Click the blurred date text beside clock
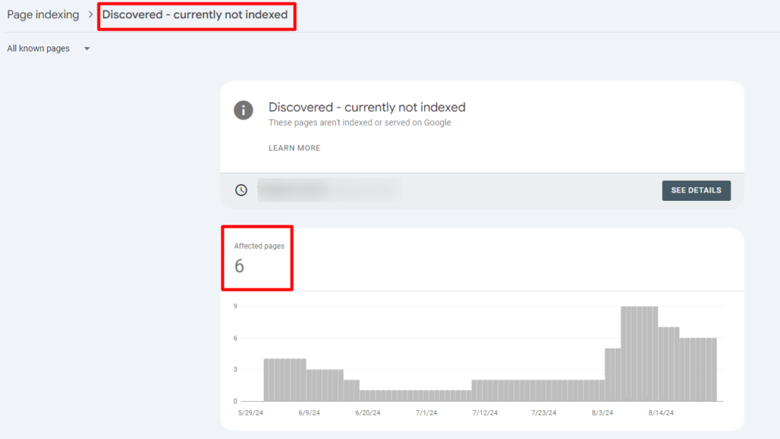The height and width of the screenshot is (439, 780). coord(329,190)
